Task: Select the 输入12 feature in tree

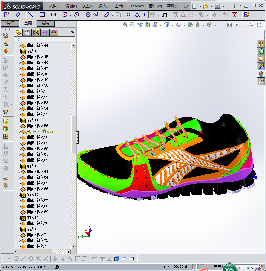Action: tap(33, 166)
